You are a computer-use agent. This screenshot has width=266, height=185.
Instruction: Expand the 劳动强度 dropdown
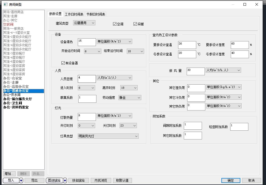pyautogui.click(x=130, y=98)
